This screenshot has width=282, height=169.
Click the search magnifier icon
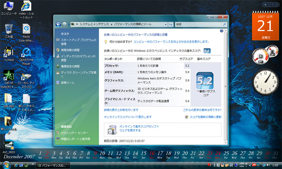[225, 24]
